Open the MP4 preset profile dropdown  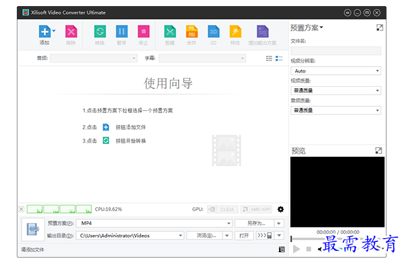click(x=154, y=223)
